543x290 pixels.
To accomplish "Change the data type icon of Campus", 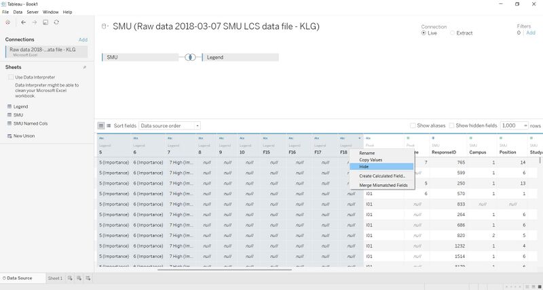I will [x=470, y=138].
